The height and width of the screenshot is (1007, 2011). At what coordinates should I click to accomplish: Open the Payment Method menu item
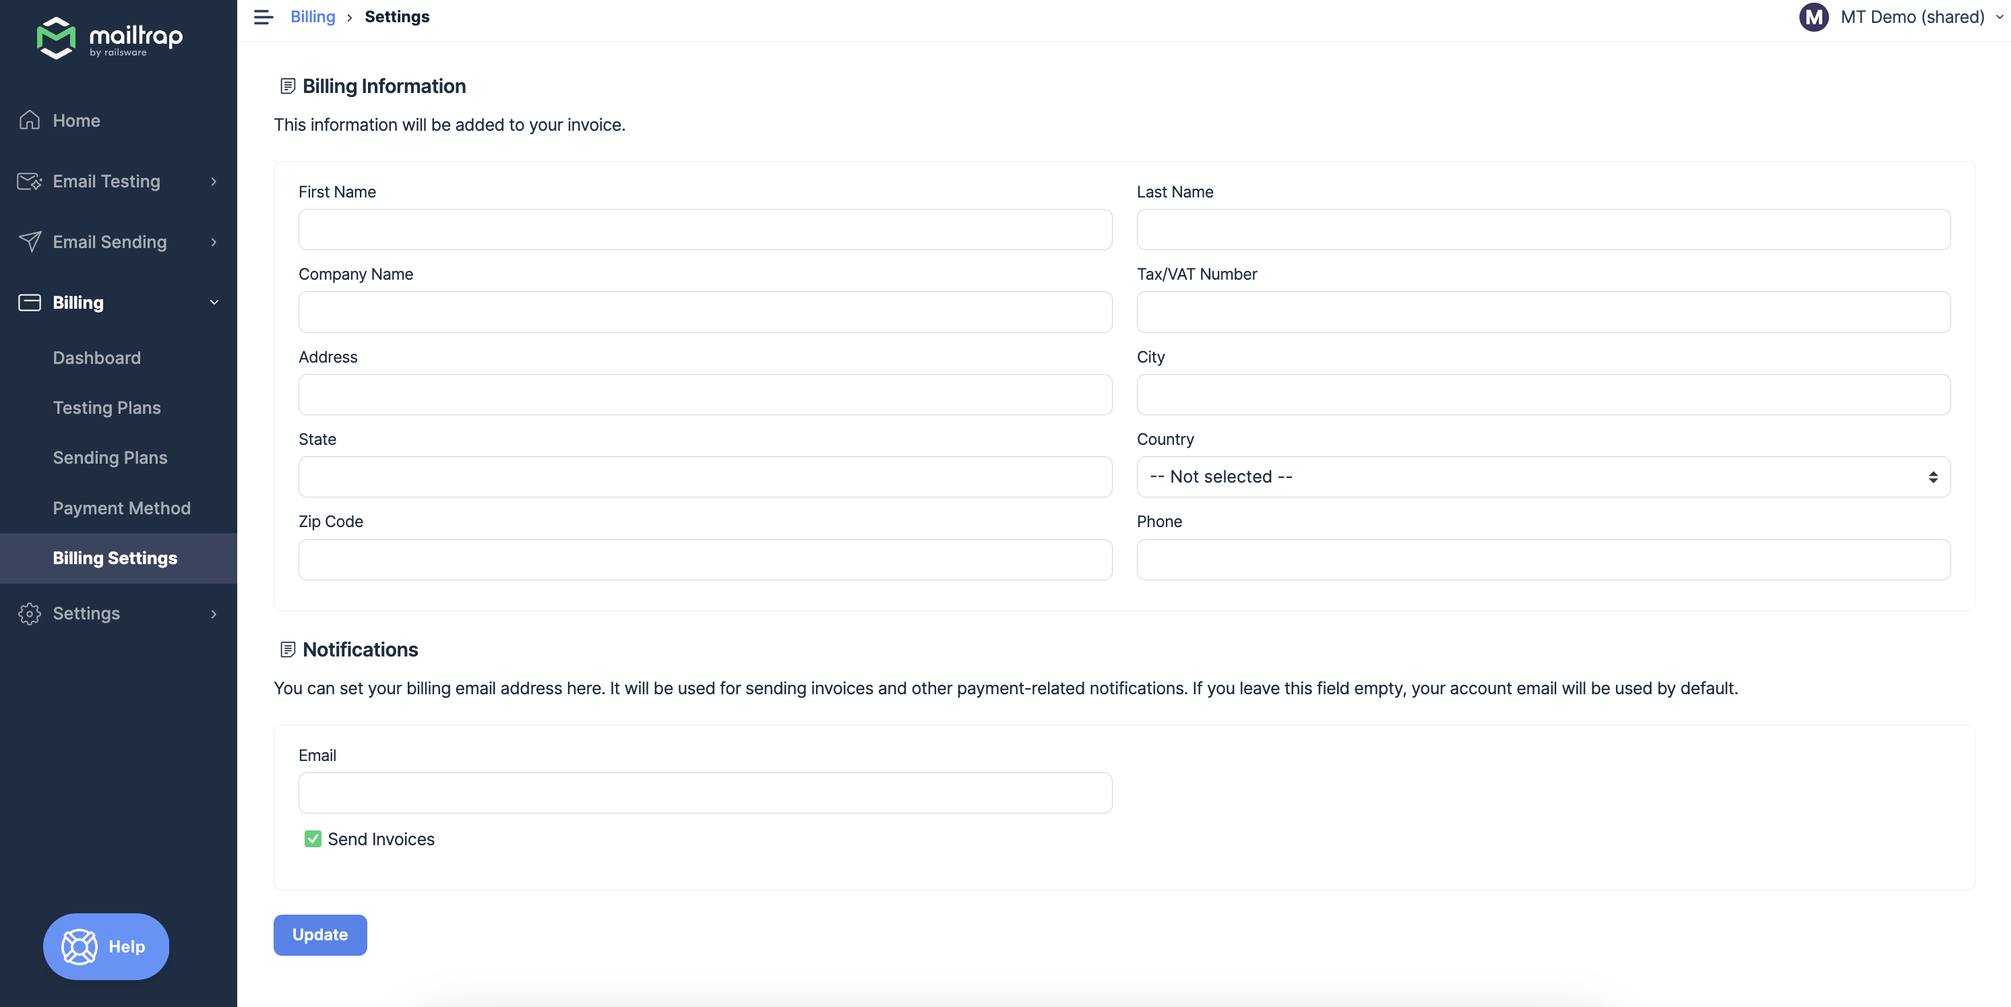(x=122, y=508)
